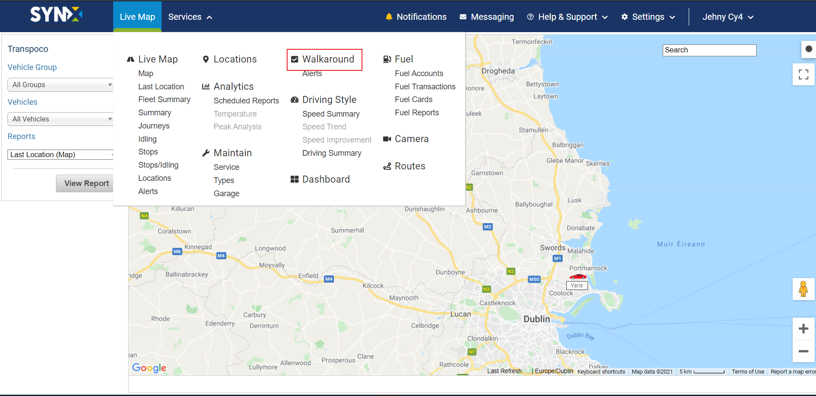
Task: Click the Settings gear icon
Action: (624, 17)
